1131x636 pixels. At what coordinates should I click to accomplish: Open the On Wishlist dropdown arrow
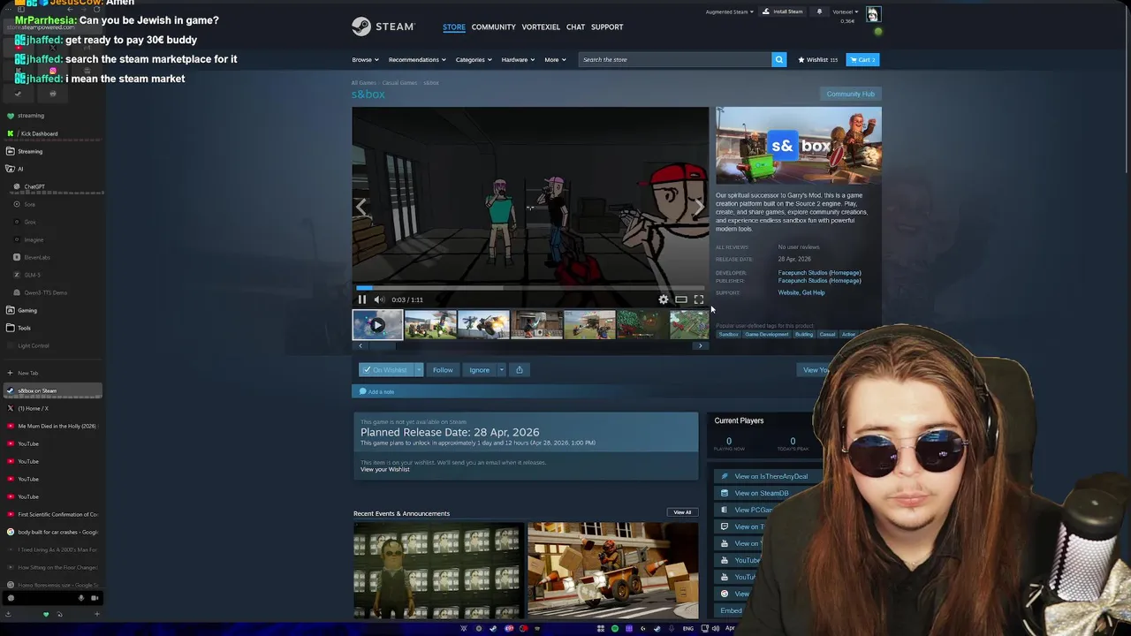419,370
